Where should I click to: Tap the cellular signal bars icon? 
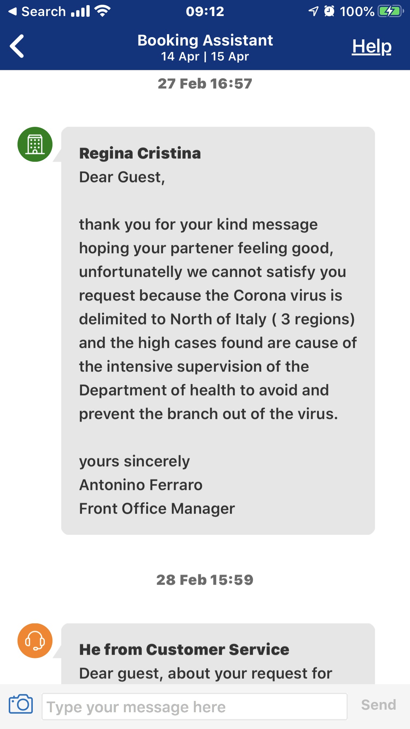coord(81,11)
